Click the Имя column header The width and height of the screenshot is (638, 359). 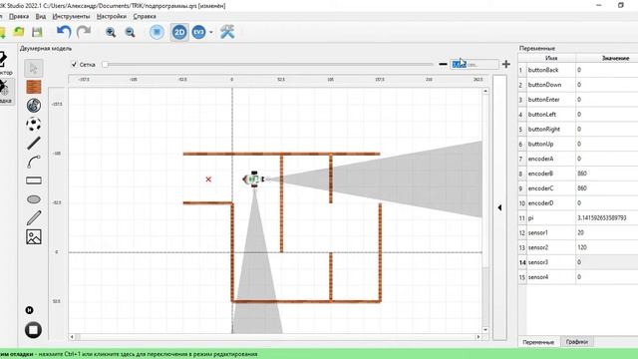coord(551,58)
